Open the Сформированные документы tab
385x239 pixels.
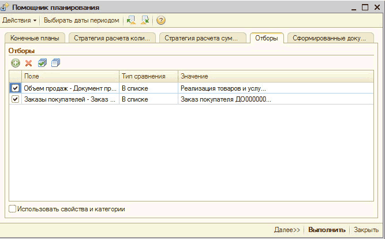(x=329, y=39)
